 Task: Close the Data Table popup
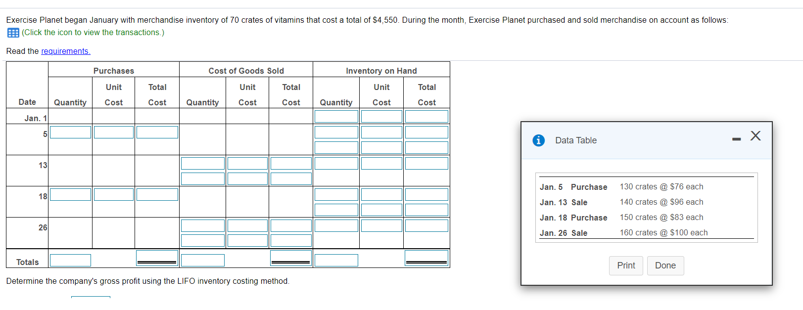756,136
